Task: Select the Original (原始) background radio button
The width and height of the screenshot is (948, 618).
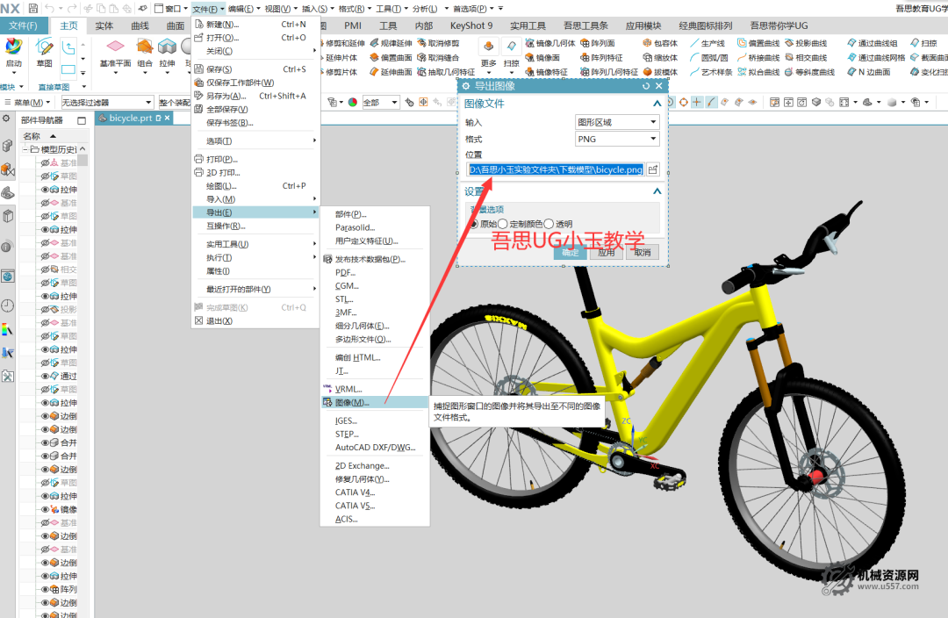Action: [473, 224]
